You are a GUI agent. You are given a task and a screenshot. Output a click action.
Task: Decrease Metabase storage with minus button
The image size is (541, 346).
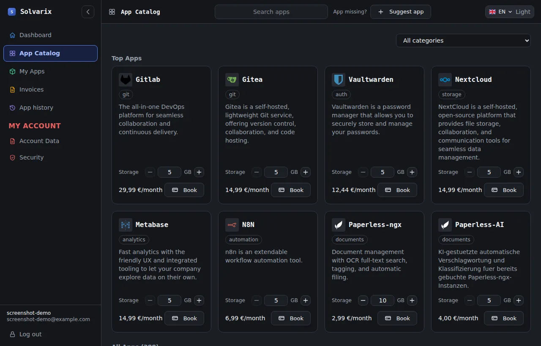click(x=150, y=300)
